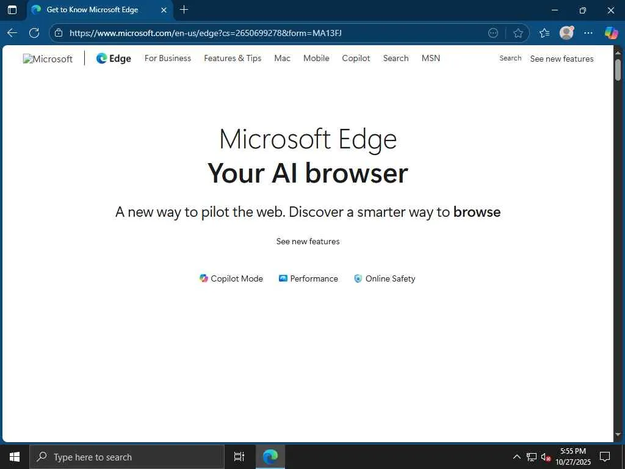Open the feedback smiley icon in address bar
Screen dimensions: 625x469
(493, 33)
